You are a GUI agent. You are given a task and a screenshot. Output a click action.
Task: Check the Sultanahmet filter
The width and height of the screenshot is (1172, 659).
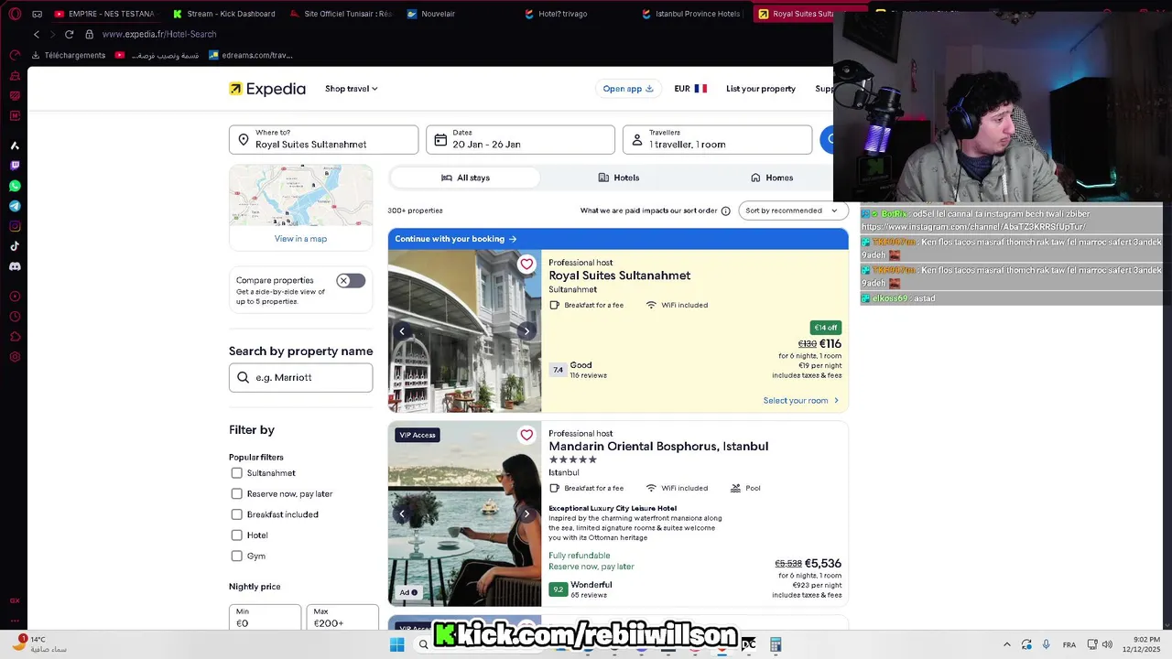236,473
